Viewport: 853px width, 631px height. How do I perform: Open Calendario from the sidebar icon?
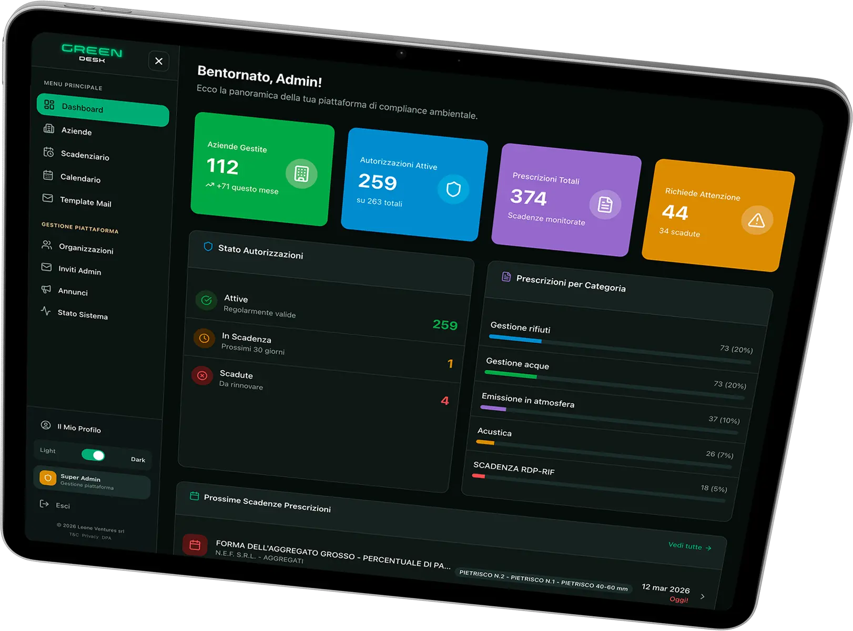tap(48, 176)
